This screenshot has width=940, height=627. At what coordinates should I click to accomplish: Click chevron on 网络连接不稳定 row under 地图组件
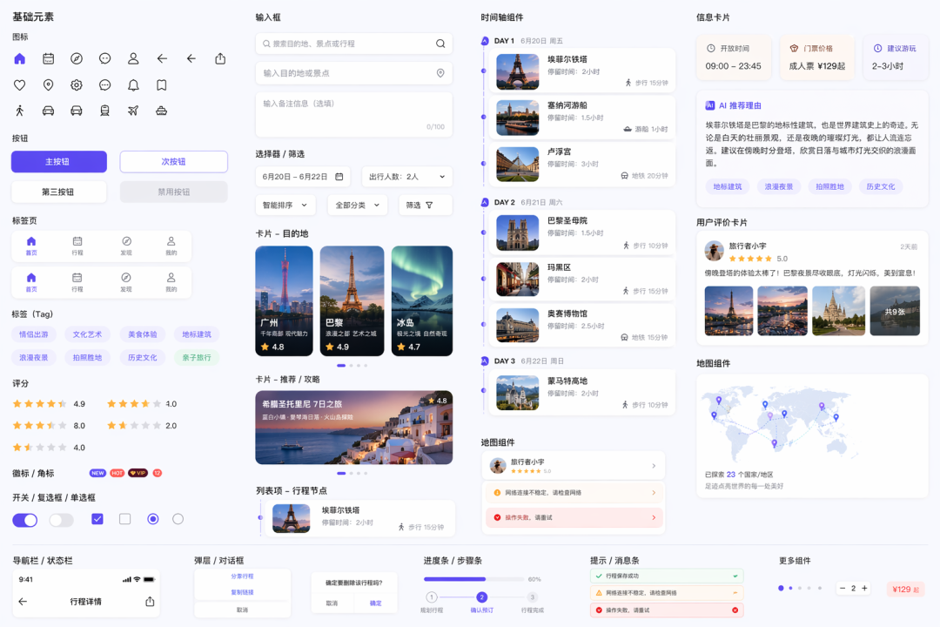654,493
